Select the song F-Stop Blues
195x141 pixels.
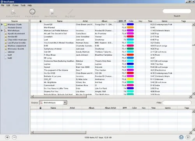pyautogui.click(x=111, y=55)
